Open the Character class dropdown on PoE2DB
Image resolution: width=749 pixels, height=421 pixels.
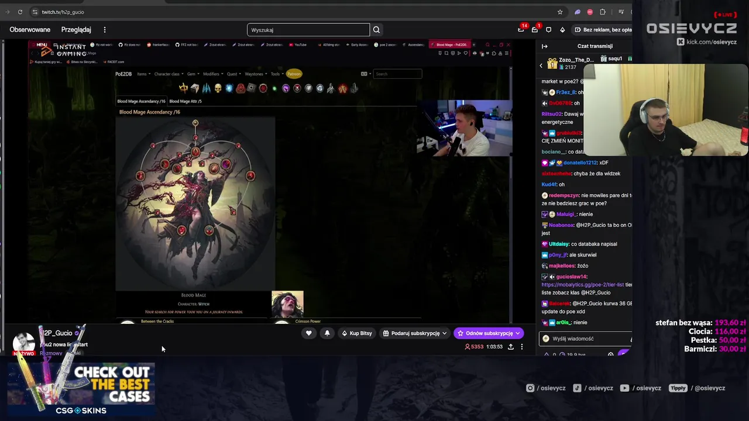[x=169, y=74]
